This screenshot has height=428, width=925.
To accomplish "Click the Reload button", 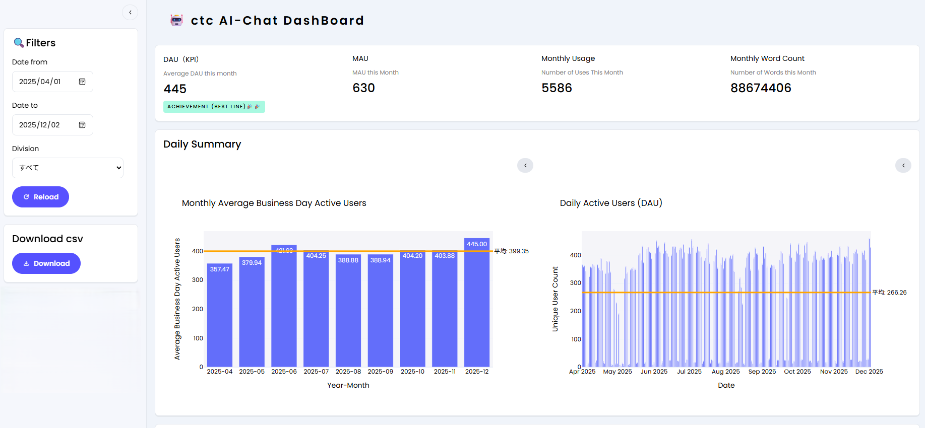I will (40, 197).
